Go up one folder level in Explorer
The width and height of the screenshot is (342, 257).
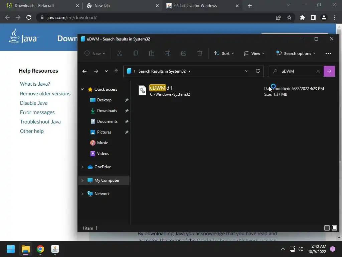pyautogui.click(x=116, y=71)
